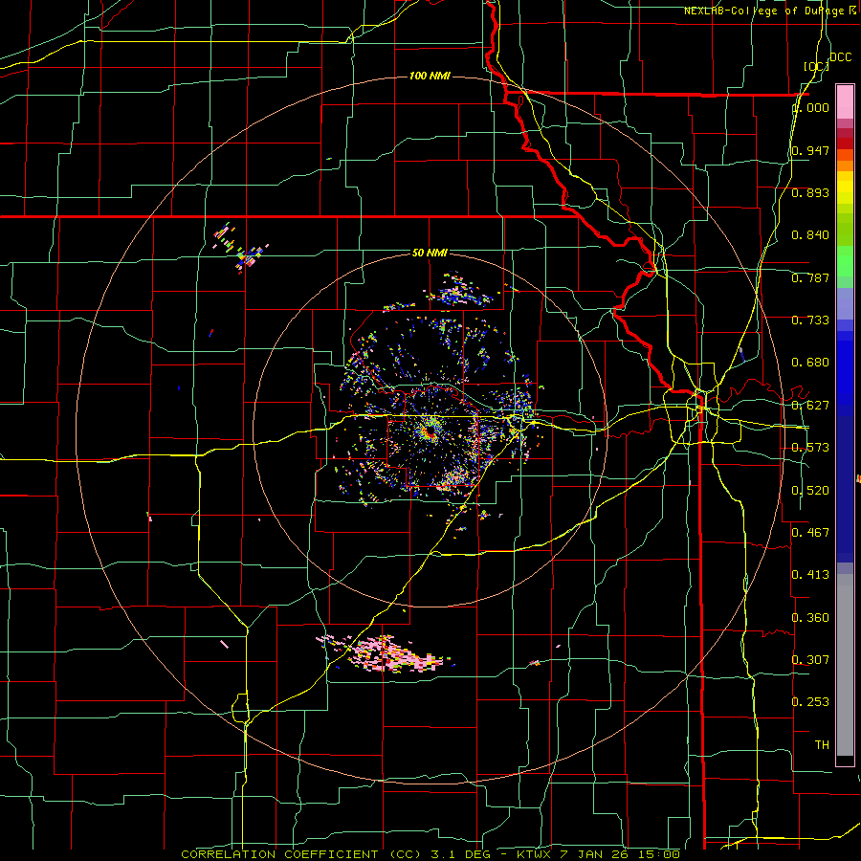Click the 0.520 color scale value
Screen dimensions: 861x861
coord(810,491)
